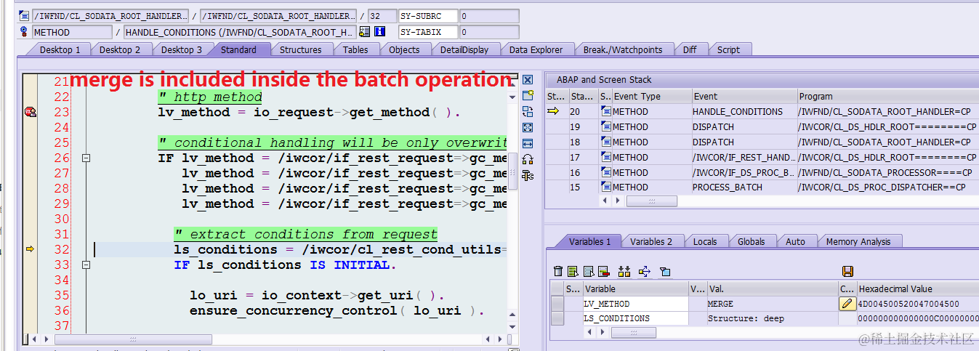Switch to the Auto tab
This screenshot has height=351, width=979.
(x=795, y=241)
